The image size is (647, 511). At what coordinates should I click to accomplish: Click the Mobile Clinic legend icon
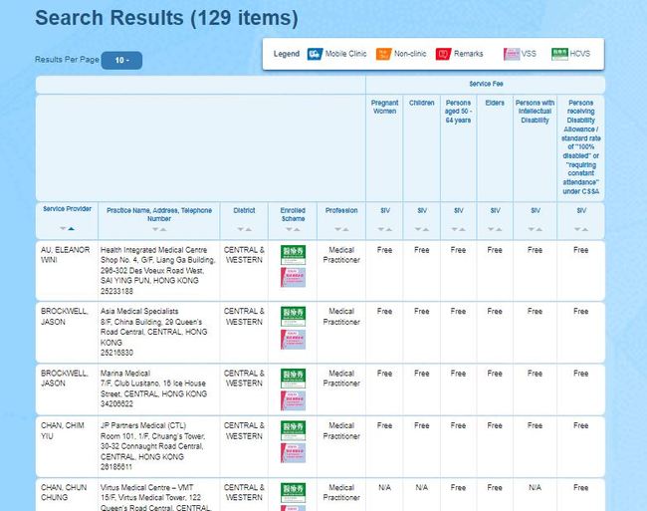(315, 53)
